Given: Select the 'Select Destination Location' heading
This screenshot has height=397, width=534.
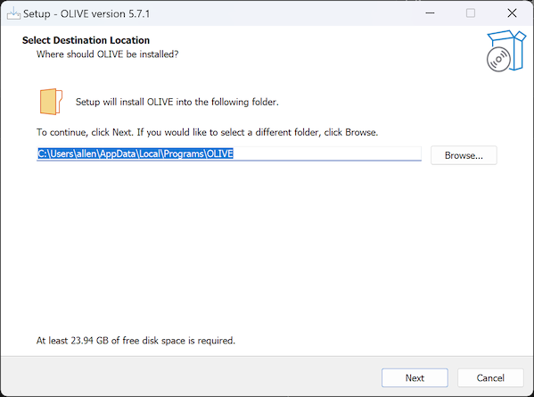Looking at the screenshot, I should pyautogui.click(x=86, y=40).
